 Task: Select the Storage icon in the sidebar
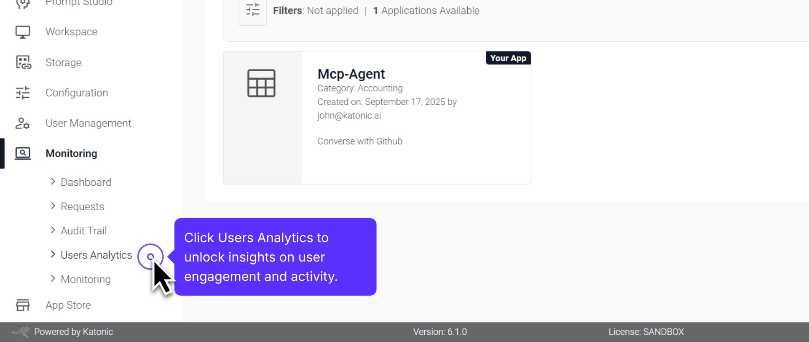pyautogui.click(x=22, y=62)
